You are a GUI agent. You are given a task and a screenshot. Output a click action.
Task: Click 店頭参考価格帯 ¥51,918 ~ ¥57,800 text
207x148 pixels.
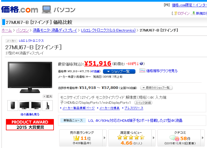pyautogui.click(x=88, y=88)
